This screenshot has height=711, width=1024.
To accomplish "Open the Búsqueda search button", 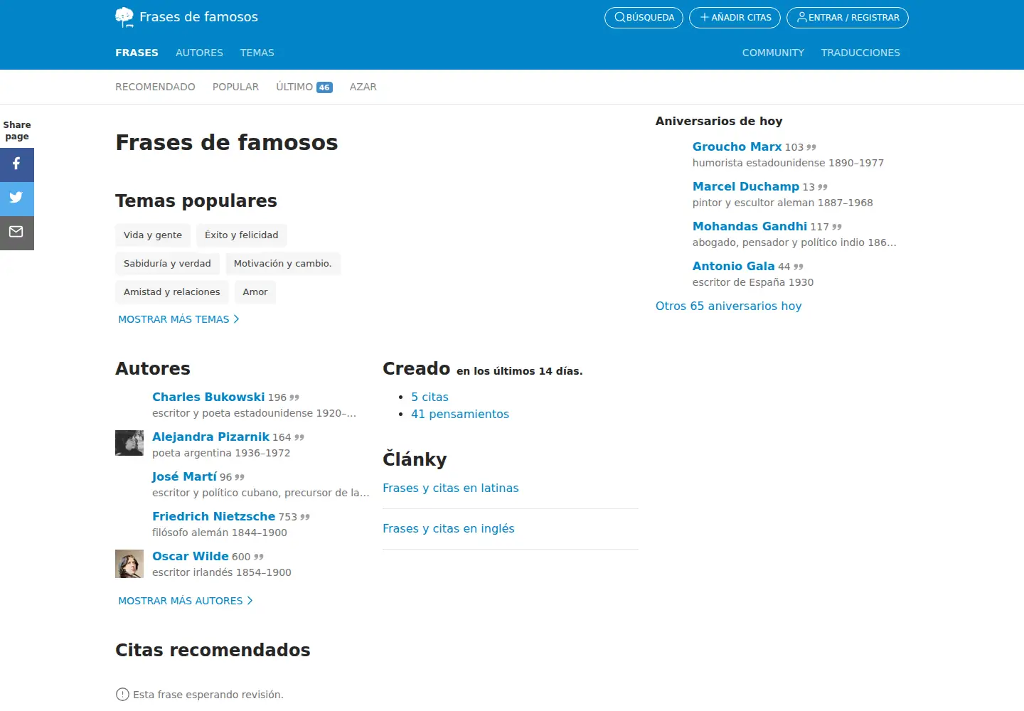I will [x=644, y=18].
